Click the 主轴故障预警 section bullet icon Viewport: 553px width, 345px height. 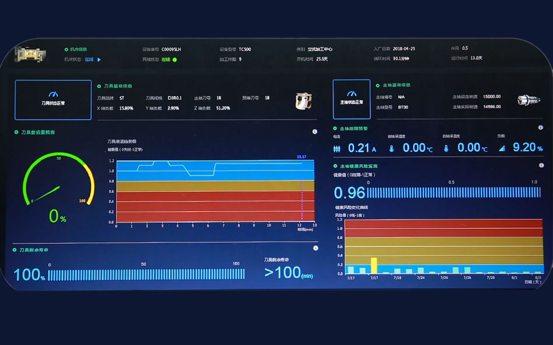pyautogui.click(x=335, y=128)
